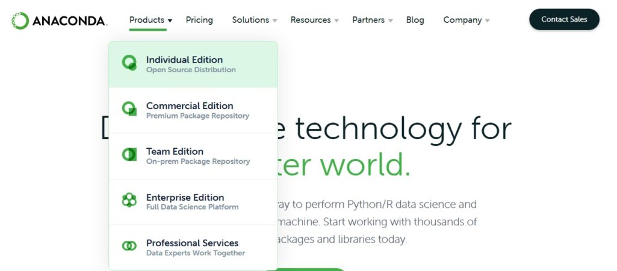Open the Resources menu
This screenshot has width=617, height=271.
click(311, 20)
